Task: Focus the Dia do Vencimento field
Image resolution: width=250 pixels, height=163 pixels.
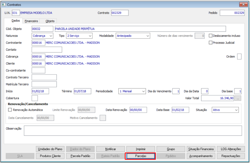Action: click(x=176, y=91)
